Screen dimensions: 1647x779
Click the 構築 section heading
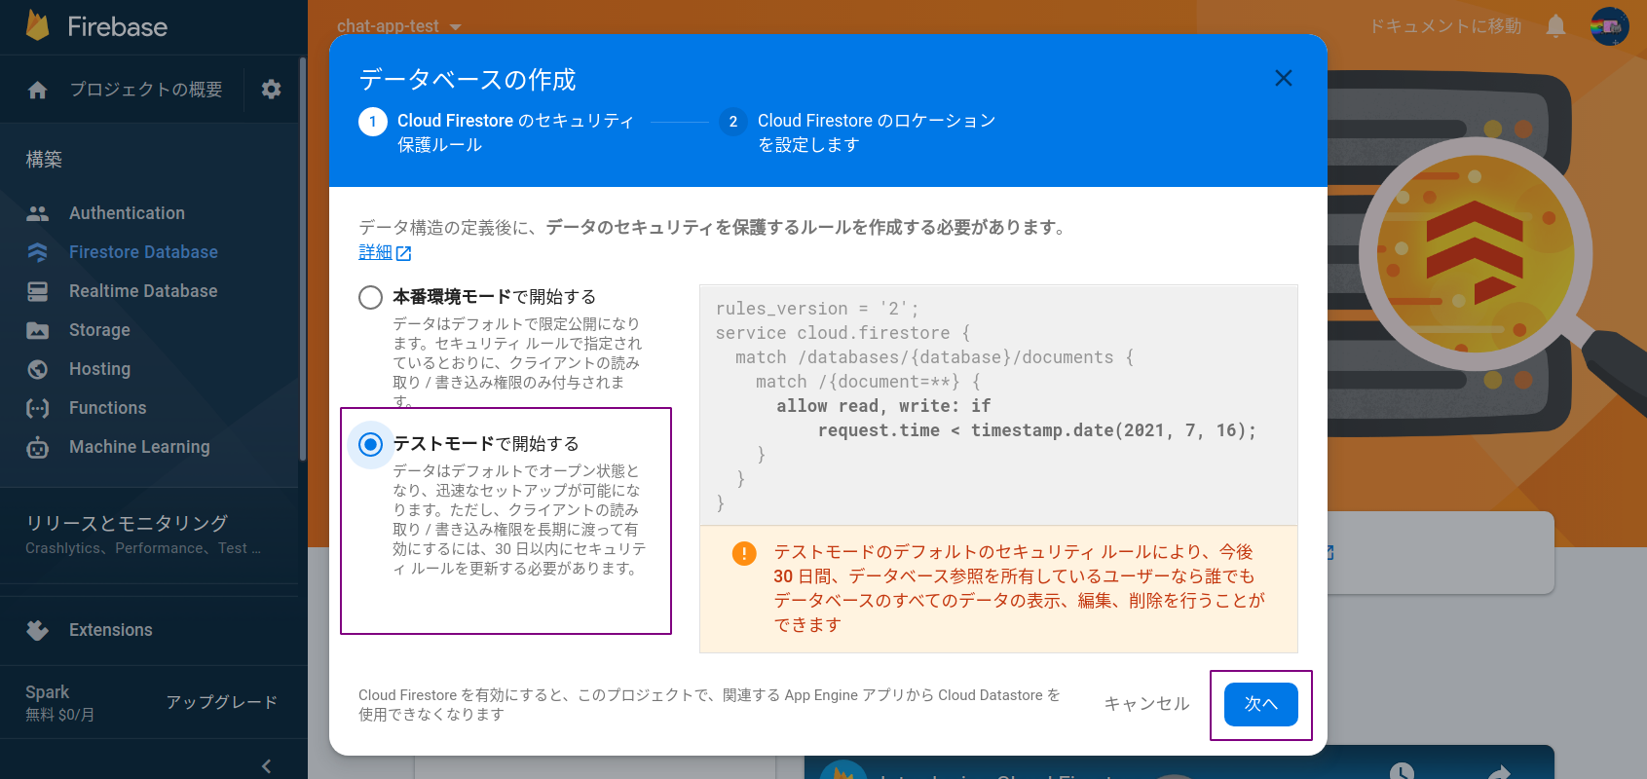(x=44, y=160)
